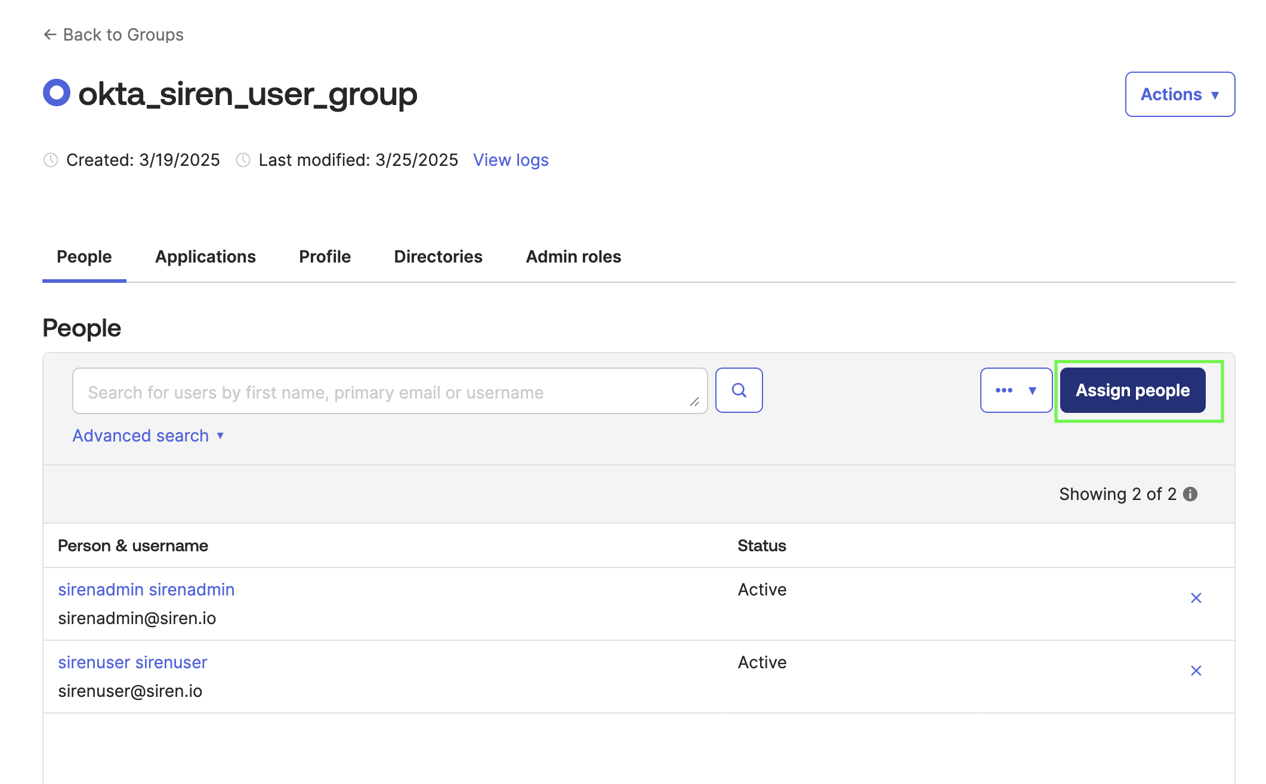This screenshot has width=1266, height=784.
Task: Open sirenadmin sirenadmin profile link
Action: pyautogui.click(x=146, y=589)
